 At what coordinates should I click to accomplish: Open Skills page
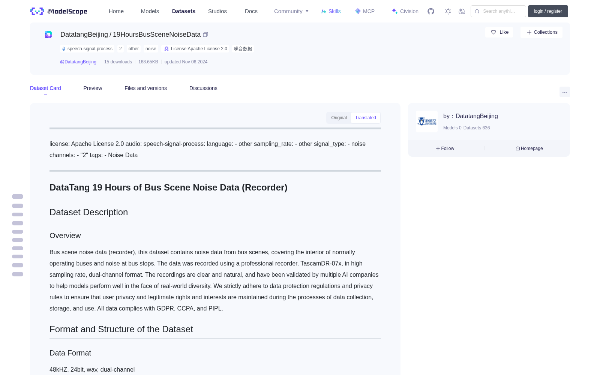[331, 11]
